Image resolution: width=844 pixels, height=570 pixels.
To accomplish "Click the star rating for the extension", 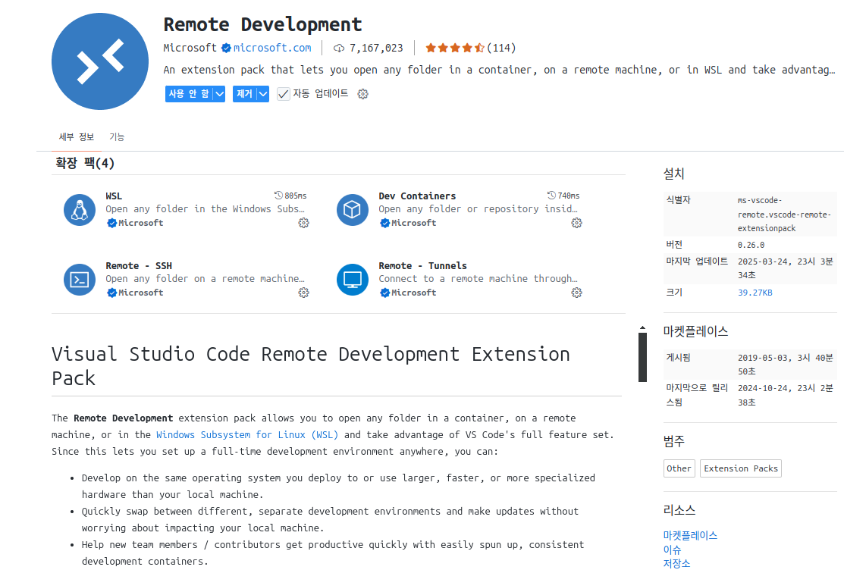I will point(455,48).
